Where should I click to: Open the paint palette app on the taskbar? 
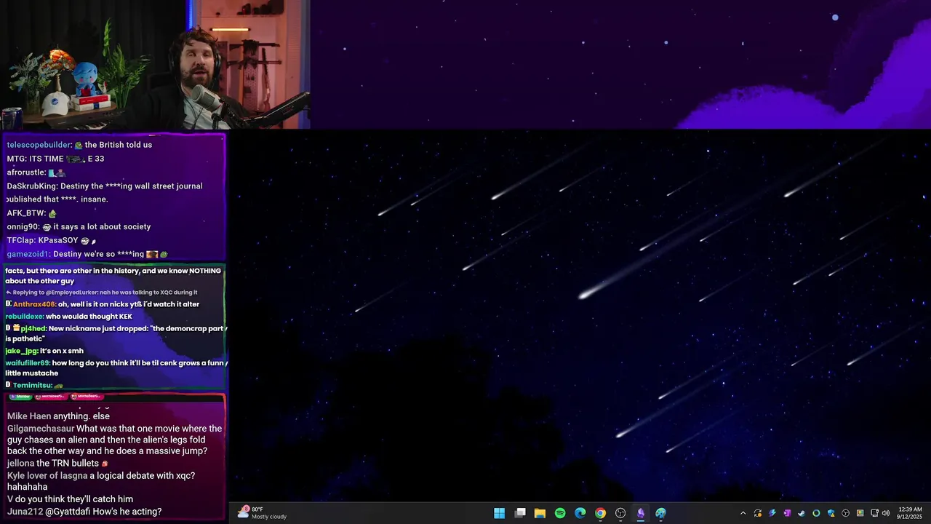click(660, 513)
